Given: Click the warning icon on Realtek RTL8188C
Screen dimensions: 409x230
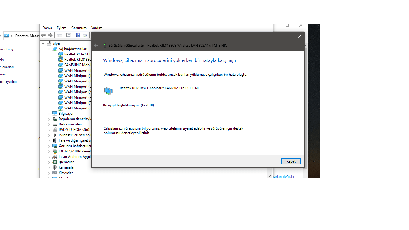Looking at the screenshot, I should (61, 60).
